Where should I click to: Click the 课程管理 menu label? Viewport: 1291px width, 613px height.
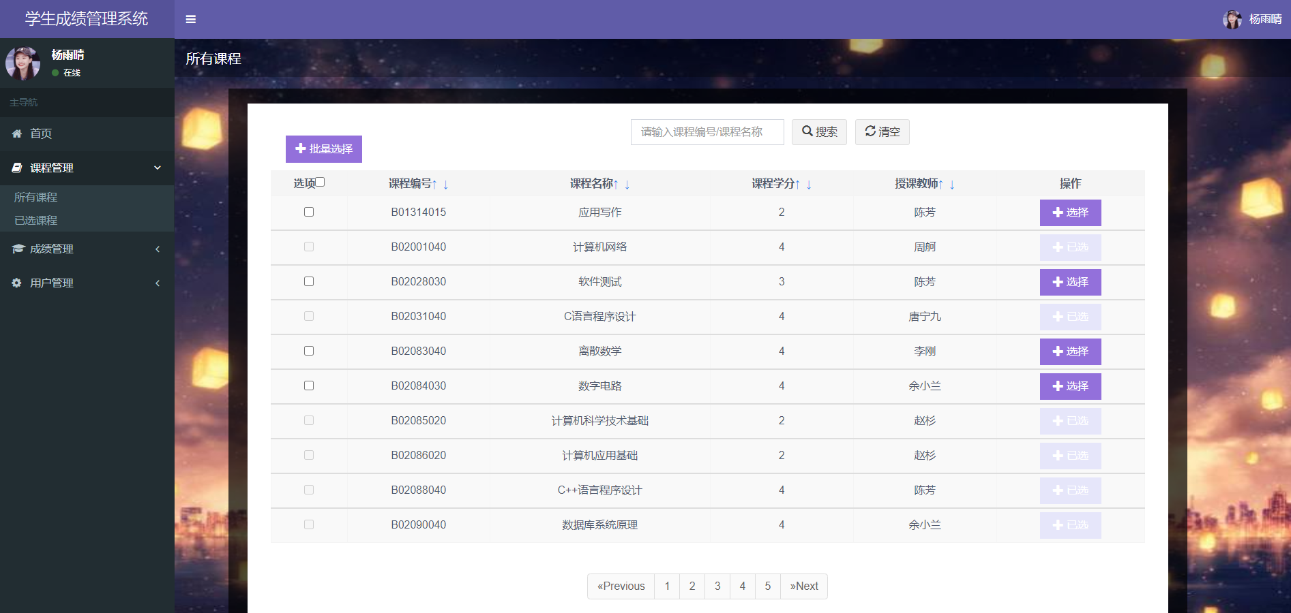pos(52,168)
